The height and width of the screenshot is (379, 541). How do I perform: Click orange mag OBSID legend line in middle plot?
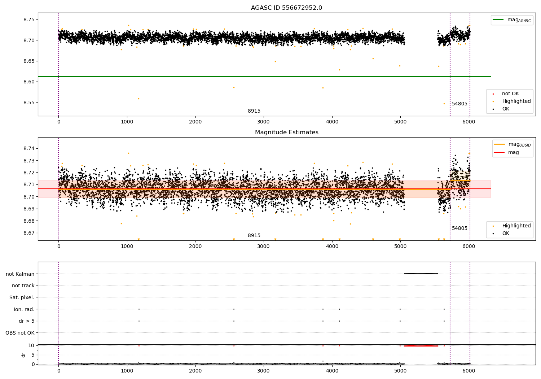tap(500, 144)
